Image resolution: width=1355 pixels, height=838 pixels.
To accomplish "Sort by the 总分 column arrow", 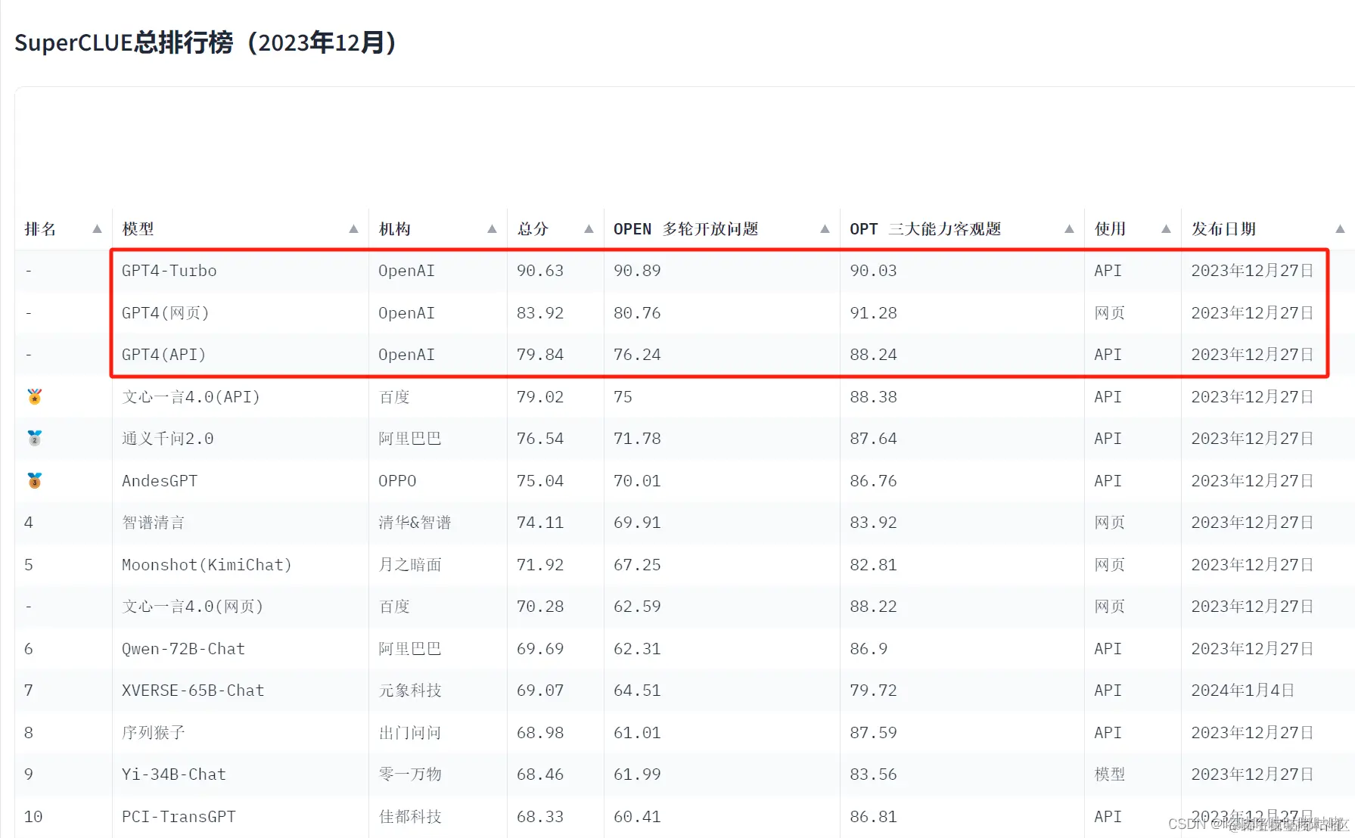I will coord(589,229).
